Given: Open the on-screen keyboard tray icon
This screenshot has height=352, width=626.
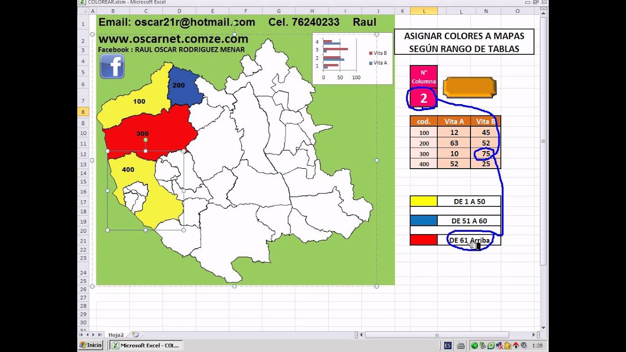Looking at the screenshot, I should 461,346.
